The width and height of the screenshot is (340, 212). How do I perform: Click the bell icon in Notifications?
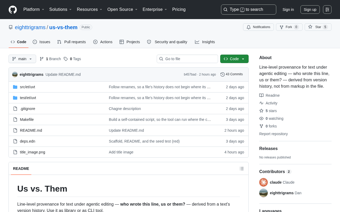click(x=249, y=27)
